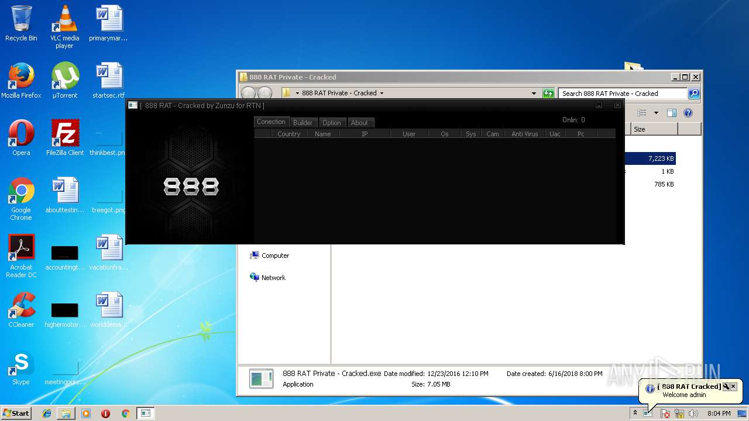Screen dimensions: 749x421
Task: Click the Change your view icon
Action: 642,113
